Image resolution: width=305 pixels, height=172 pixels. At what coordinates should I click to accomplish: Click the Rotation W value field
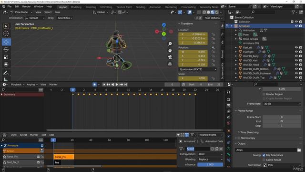(193, 52)
